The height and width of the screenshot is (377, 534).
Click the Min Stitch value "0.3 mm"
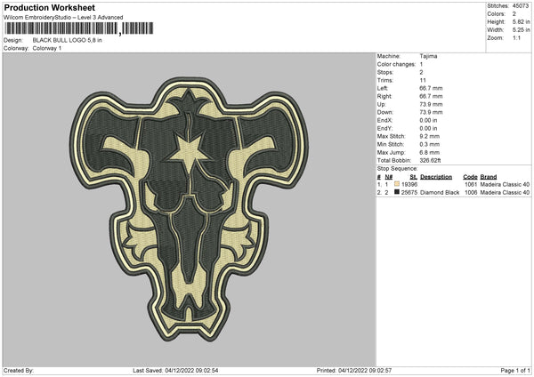[430, 144]
